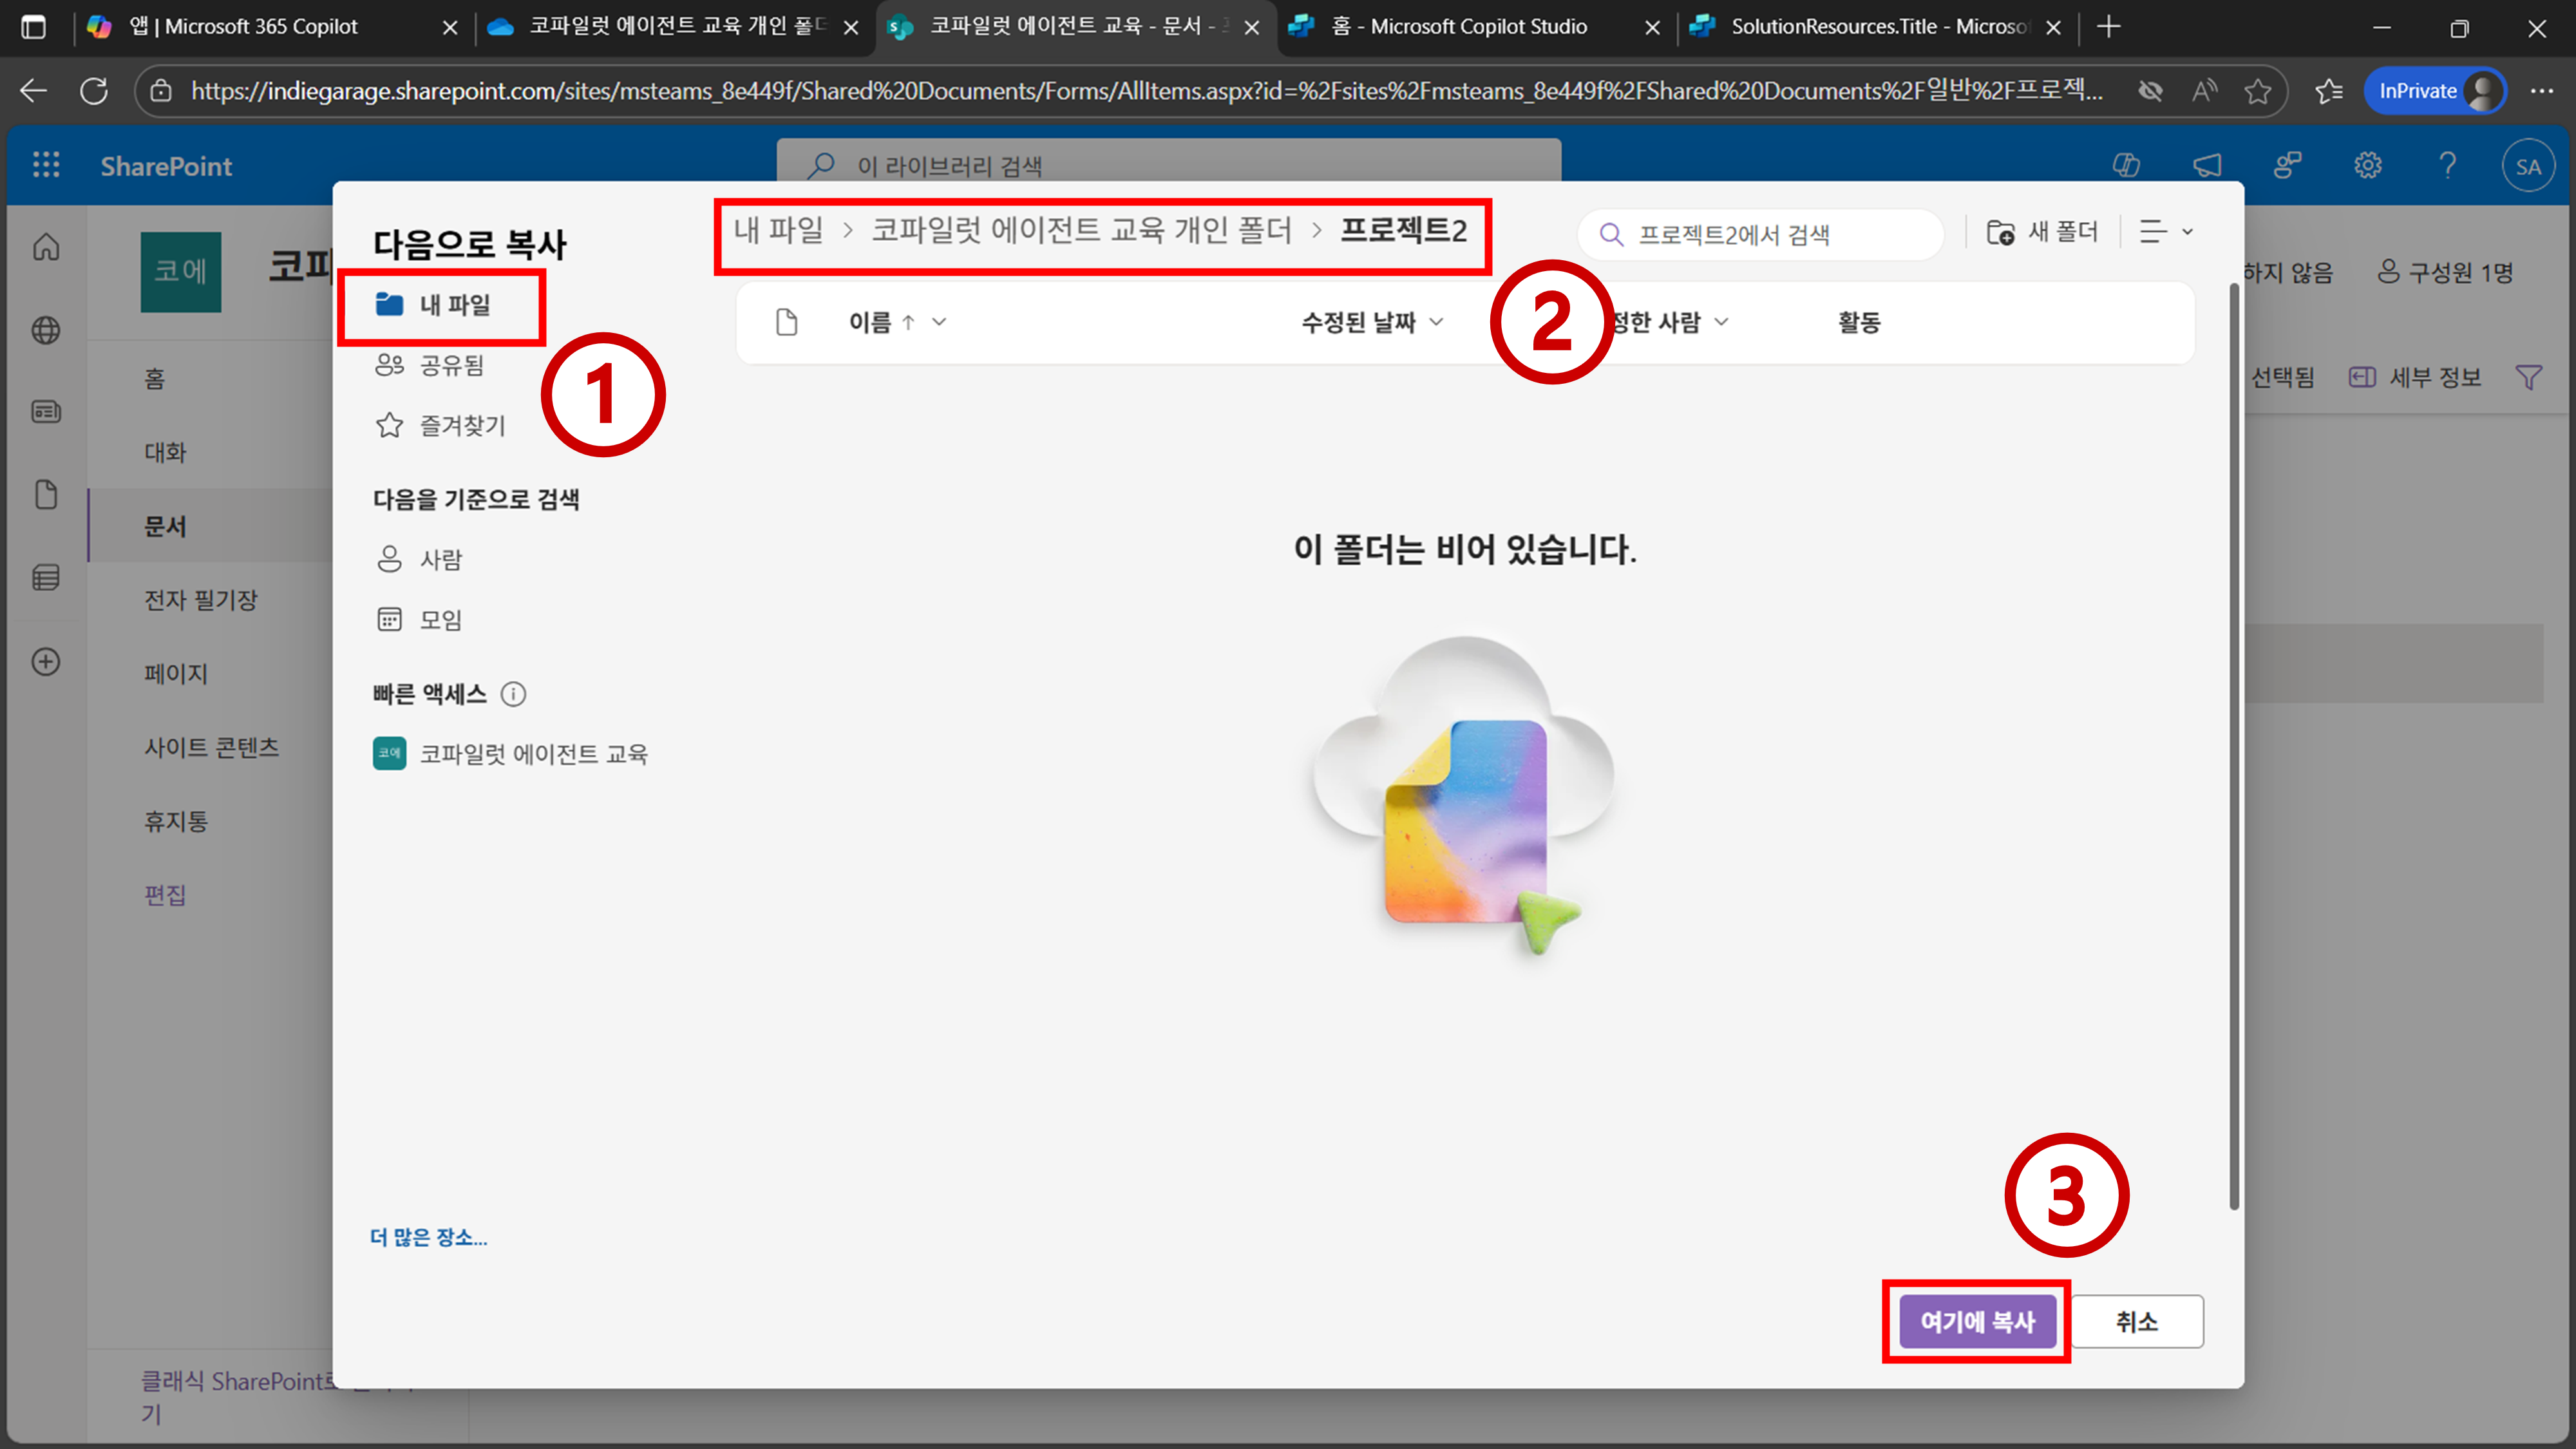The height and width of the screenshot is (1449, 2576).
Task: Click the info icon beside 빠른 액세스
Action: (x=513, y=694)
